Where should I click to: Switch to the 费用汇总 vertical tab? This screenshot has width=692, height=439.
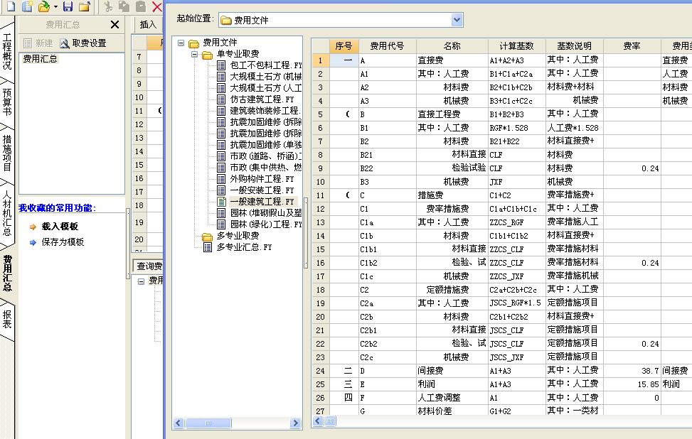(x=7, y=273)
